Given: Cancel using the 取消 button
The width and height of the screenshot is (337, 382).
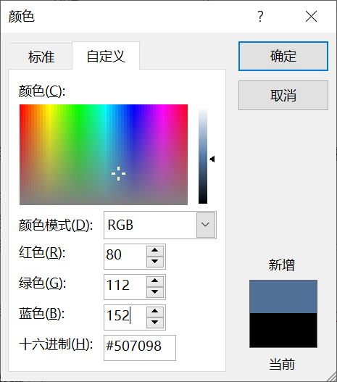Looking at the screenshot, I should [x=283, y=95].
